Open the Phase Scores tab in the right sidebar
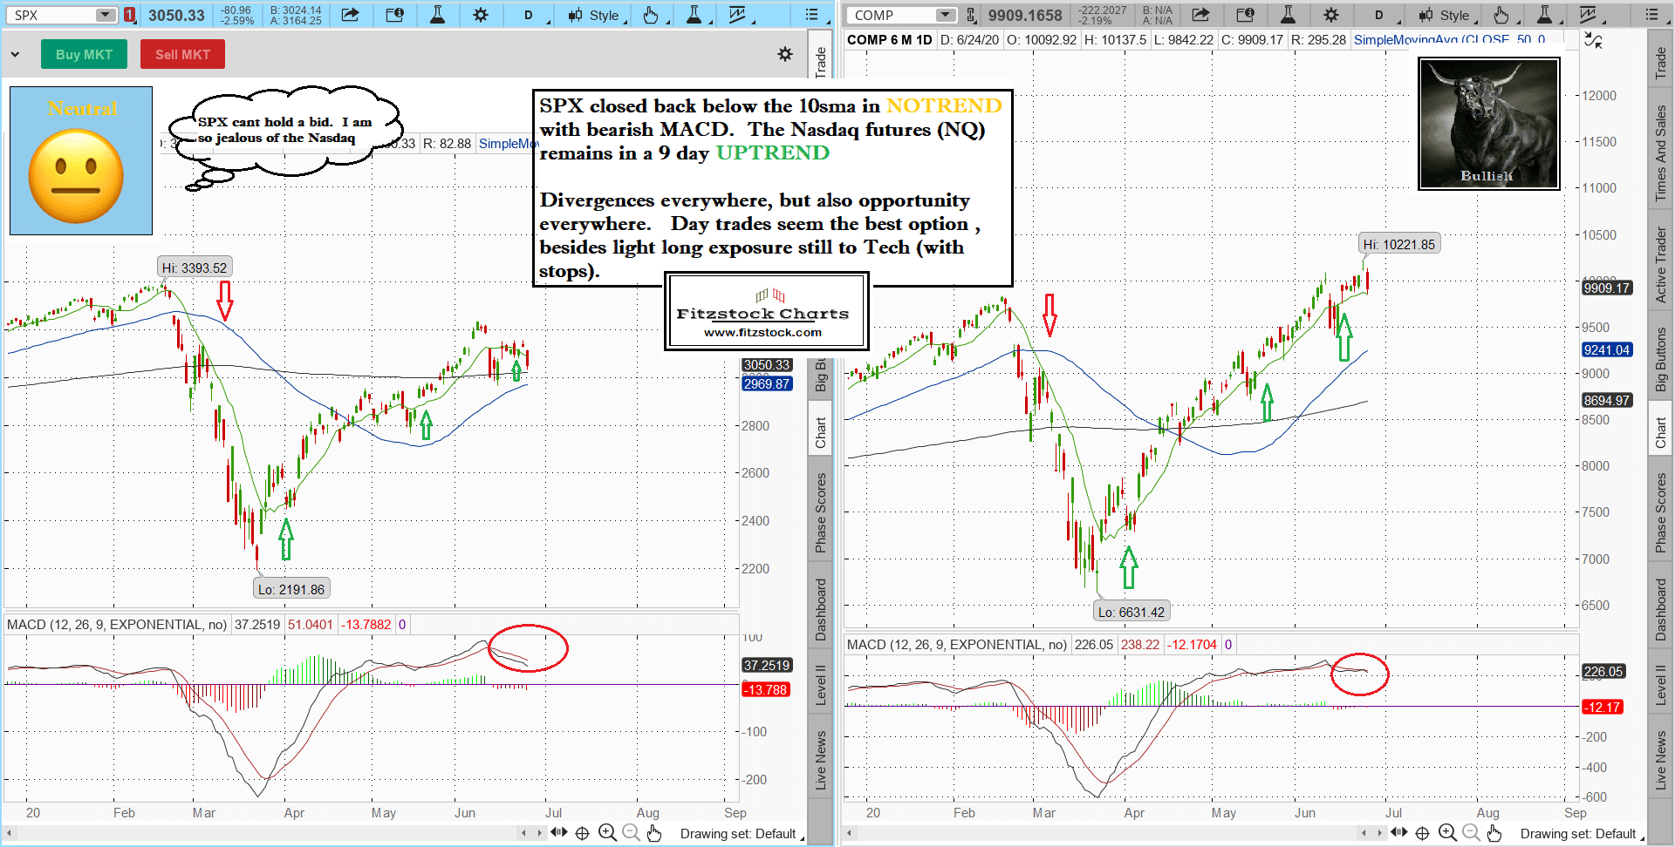Screen dimensions: 1675x847 click(1660, 512)
